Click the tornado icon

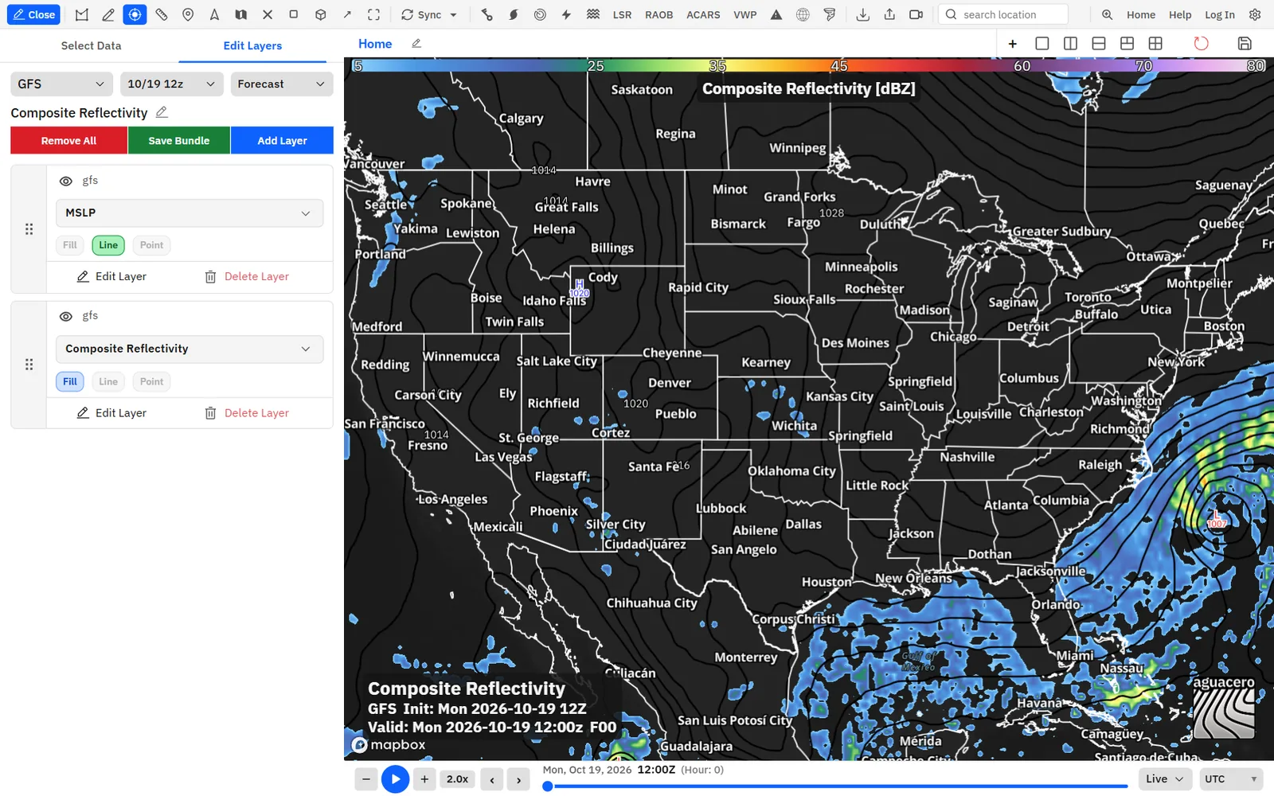click(830, 14)
